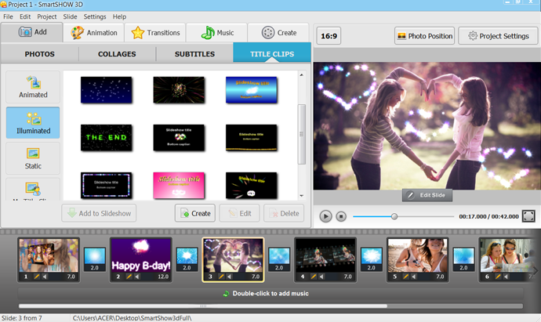This screenshot has height=322, width=541.
Task: Click pencil edit icon on slide 5
Action: click(406, 277)
